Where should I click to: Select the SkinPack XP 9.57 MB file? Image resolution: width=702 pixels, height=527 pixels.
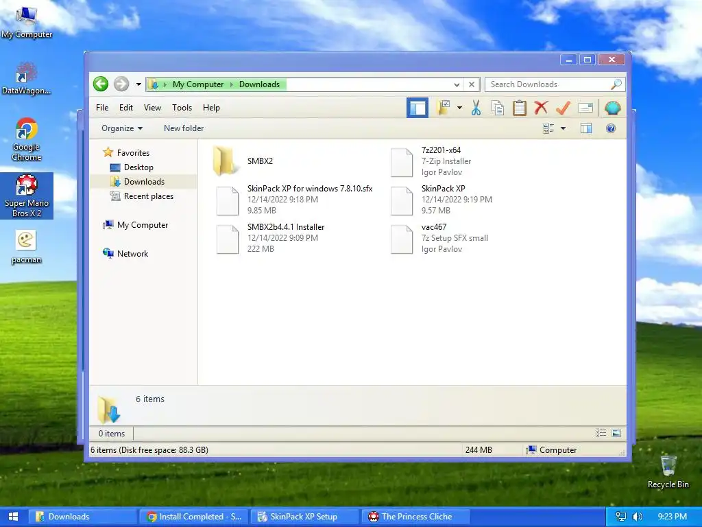point(441,200)
